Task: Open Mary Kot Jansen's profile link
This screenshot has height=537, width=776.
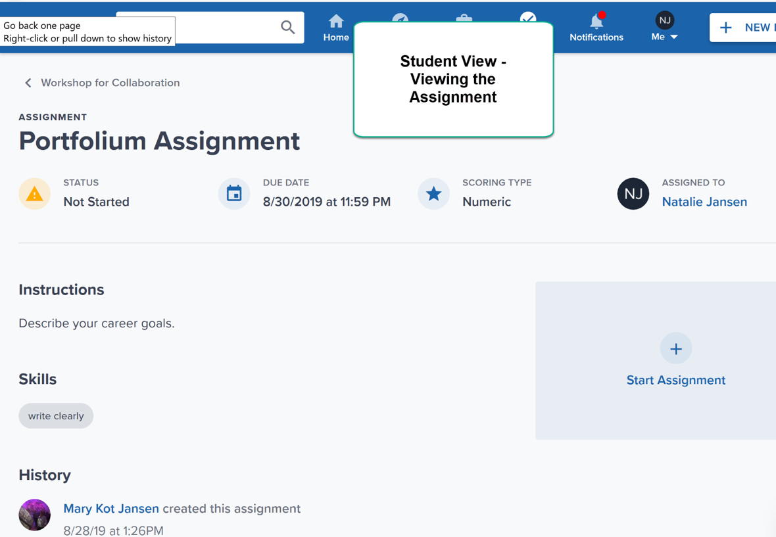Action: click(111, 508)
